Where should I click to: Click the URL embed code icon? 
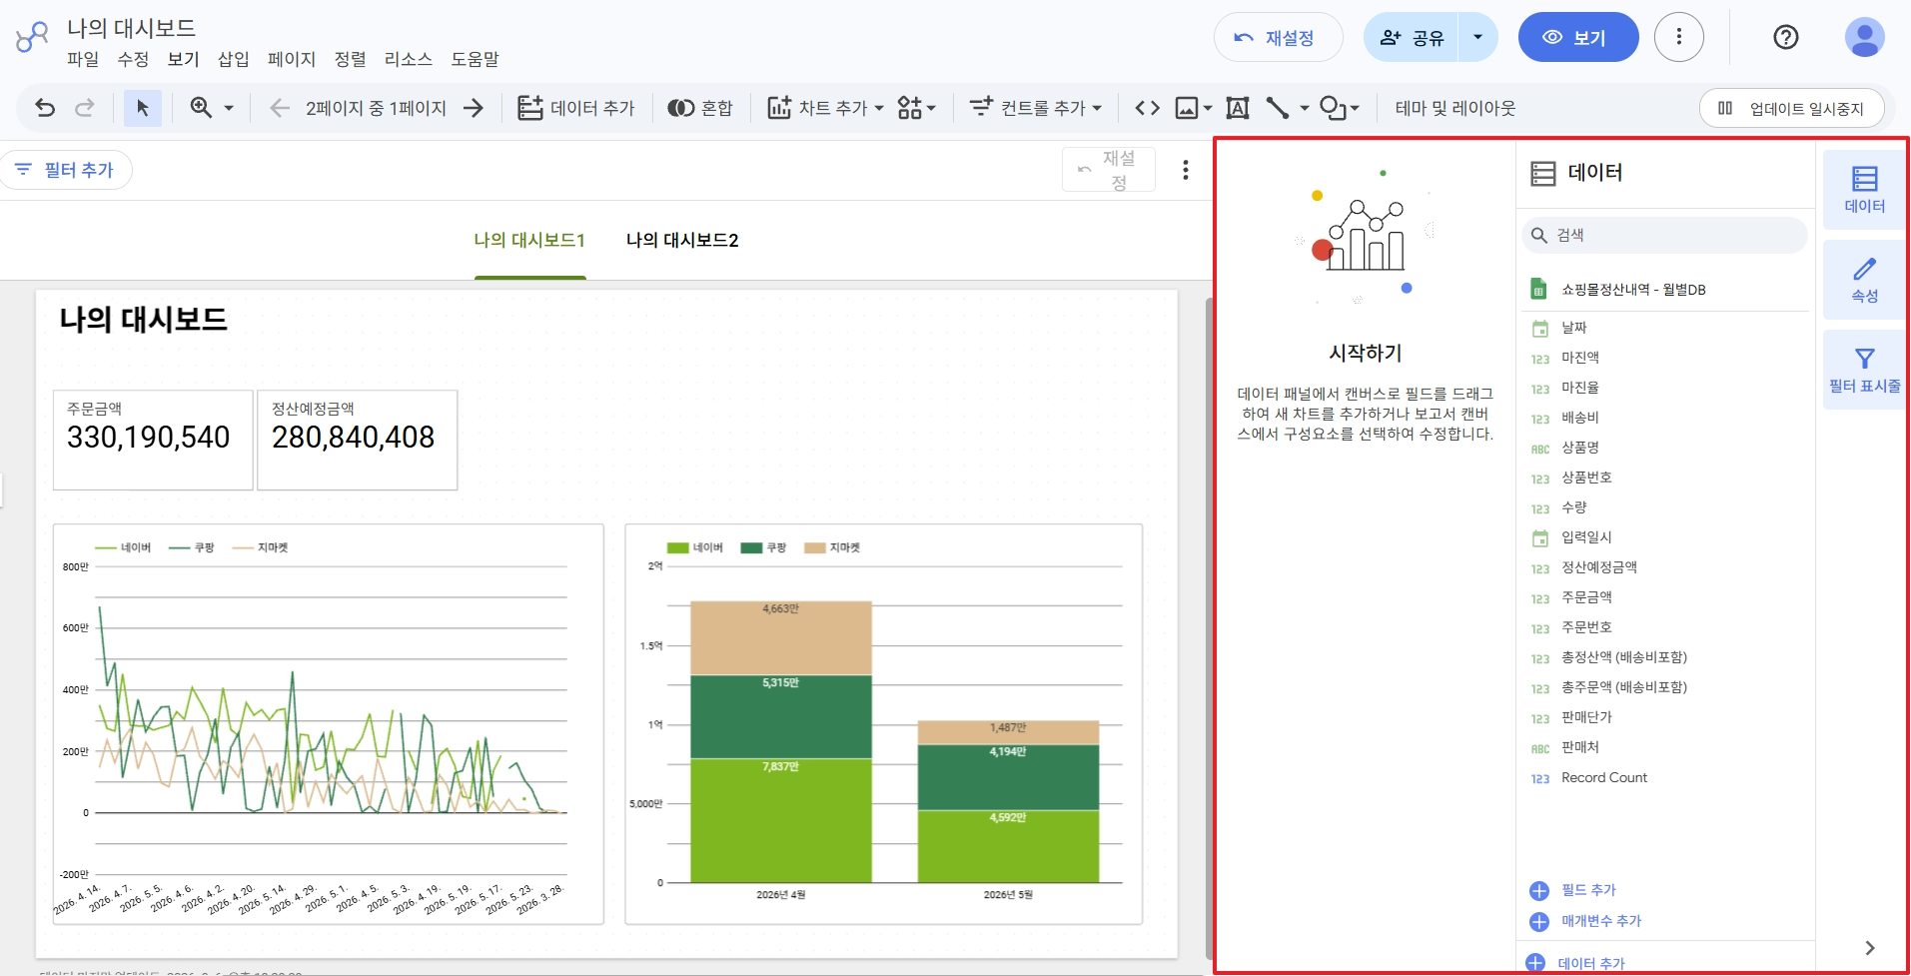coord(1148,108)
